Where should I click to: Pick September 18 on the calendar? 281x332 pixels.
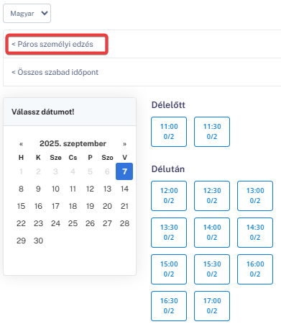[73, 206]
